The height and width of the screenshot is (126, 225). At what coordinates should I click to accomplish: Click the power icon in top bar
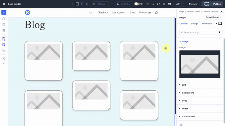170,4
